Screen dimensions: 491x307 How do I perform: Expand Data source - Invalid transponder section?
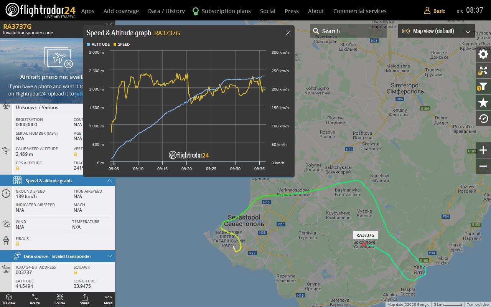pos(110,256)
